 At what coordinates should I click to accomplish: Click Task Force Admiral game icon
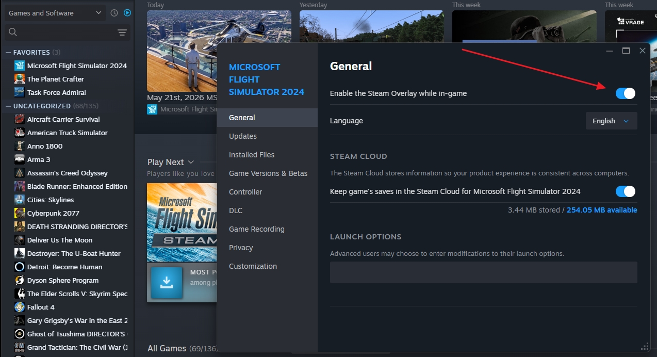click(19, 92)
